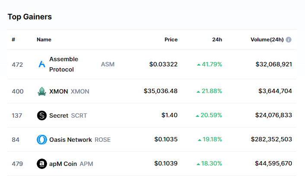Viewport: 305px width, 178px height.
Task: Open the apM Coin link
Action: click(x=63, y=164)
